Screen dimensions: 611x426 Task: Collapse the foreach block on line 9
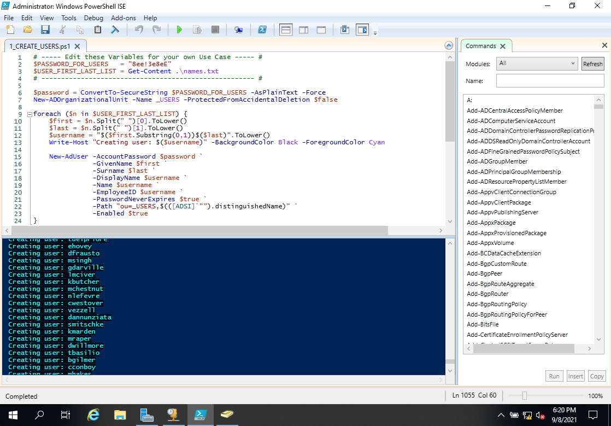(30, 114)
